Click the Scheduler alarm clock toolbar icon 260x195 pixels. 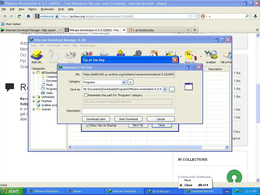(x=154, y=53)
